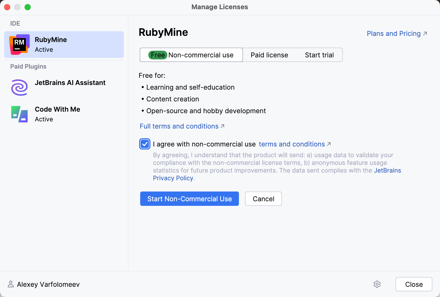The image size is (440, 297).
Task: View the Full terms and conditions
Action: click(179, 126)
